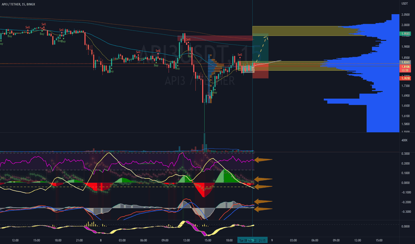The width and height of the screenshot is (415, 244).
Task: Click the day 8 marker on time axis
Action: [x=101, y=240]
